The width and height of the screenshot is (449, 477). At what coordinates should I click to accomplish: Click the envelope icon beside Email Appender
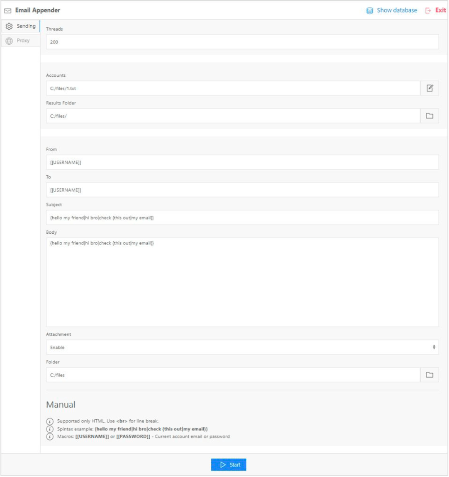click(8, 10)
